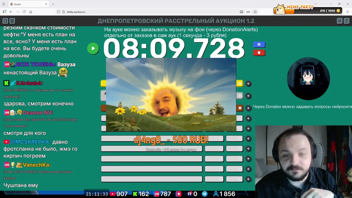
Task: Click plus button on the bottom lot row
Action: click(248, 179)
